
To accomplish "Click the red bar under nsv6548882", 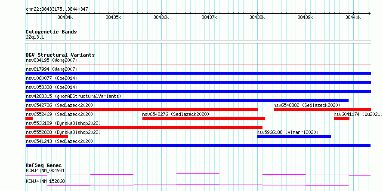I will tap(322, 109).
